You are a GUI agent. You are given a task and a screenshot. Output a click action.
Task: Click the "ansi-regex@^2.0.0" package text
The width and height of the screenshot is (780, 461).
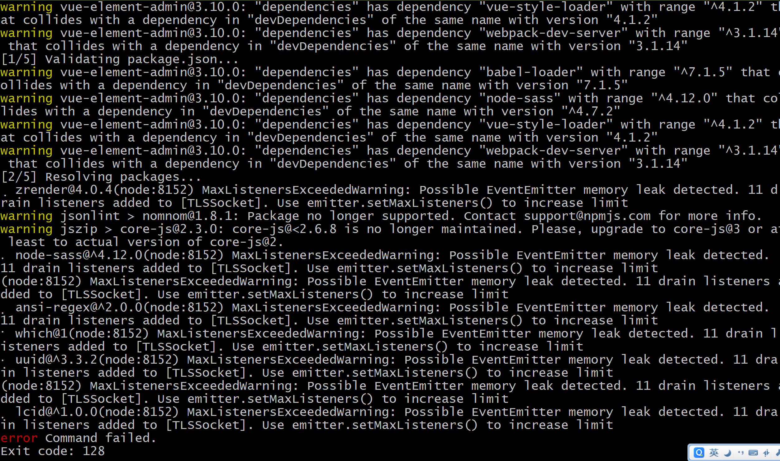click(x=79, y=307)
